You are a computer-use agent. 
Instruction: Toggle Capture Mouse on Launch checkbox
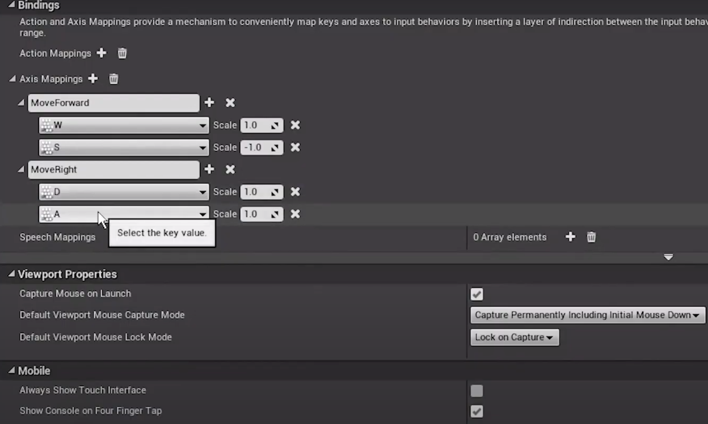[477, 294]
